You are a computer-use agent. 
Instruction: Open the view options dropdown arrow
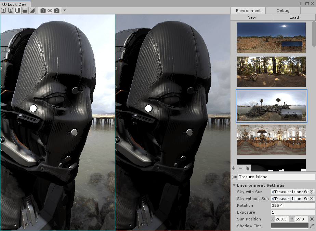[64, 10]
